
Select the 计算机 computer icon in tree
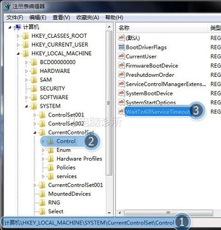17,27
